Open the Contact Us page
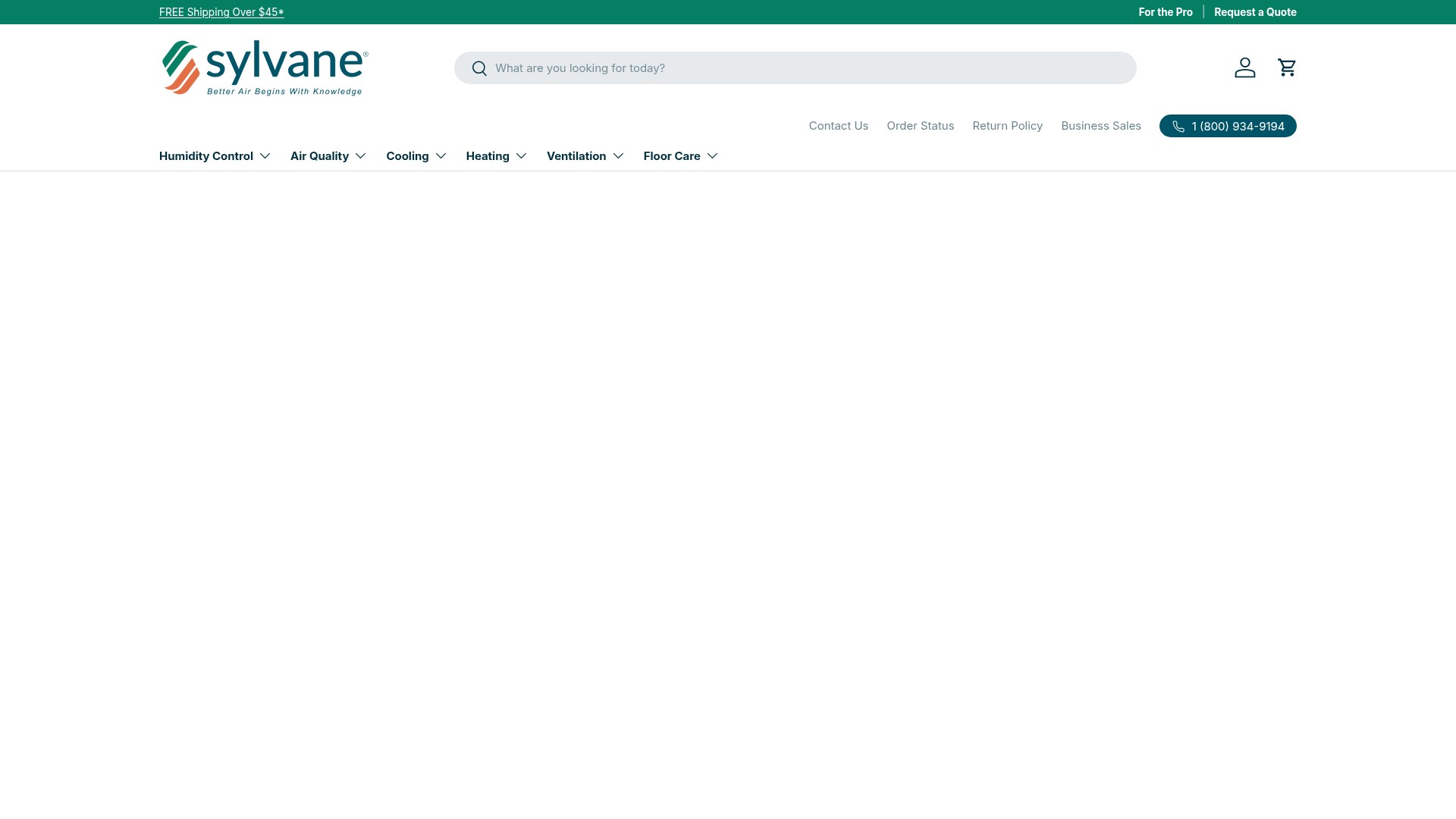Screen dimensions: 1456x819 tap(839, 126)
